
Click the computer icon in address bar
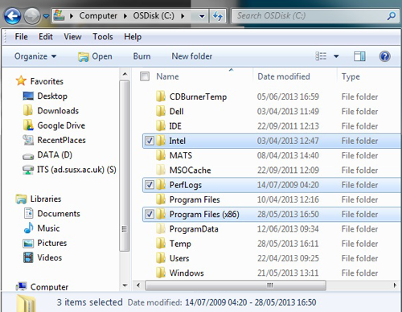tap(59, 15)
